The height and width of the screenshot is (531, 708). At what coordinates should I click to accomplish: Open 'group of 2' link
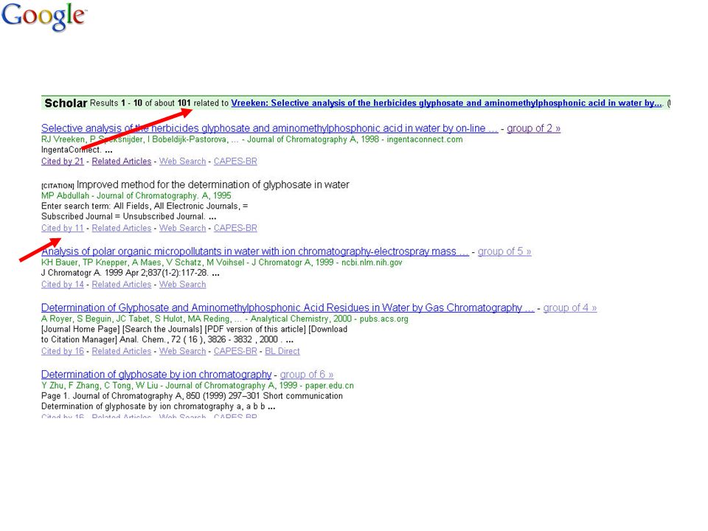click(533, 128)
